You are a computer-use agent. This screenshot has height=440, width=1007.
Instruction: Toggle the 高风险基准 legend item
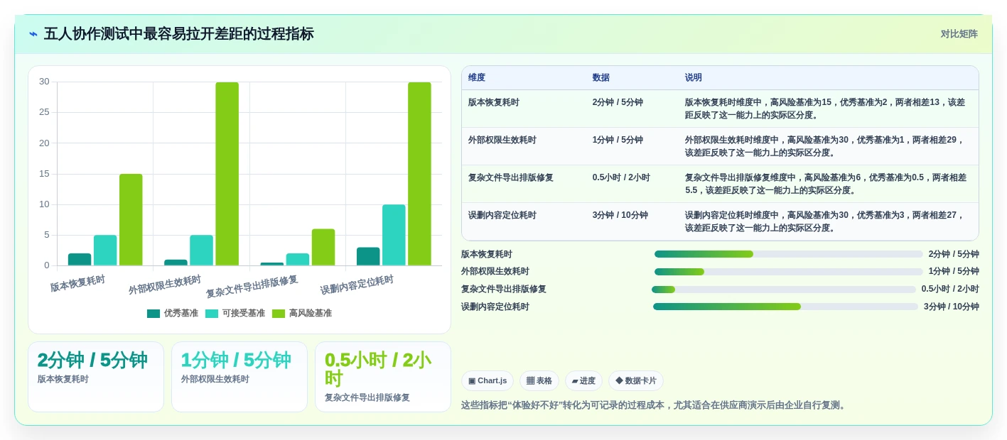pyautogui.click(x=302, y=313)
